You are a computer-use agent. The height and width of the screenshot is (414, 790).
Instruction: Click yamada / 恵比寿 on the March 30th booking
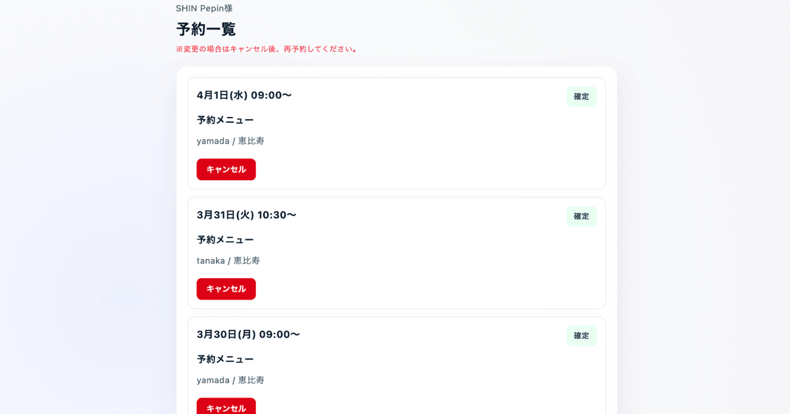(x=230, y=380)
